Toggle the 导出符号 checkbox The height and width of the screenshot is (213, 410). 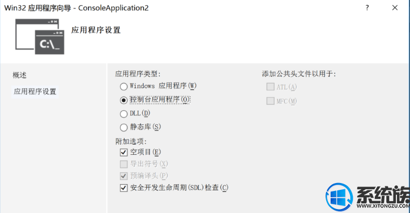tap(123, 164)
